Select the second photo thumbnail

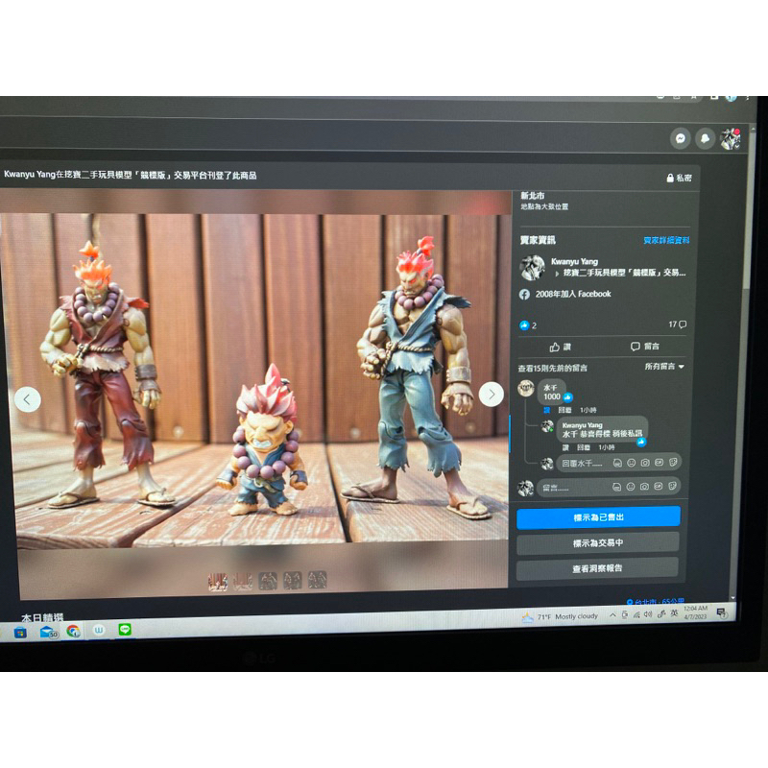tap(243, 581)
